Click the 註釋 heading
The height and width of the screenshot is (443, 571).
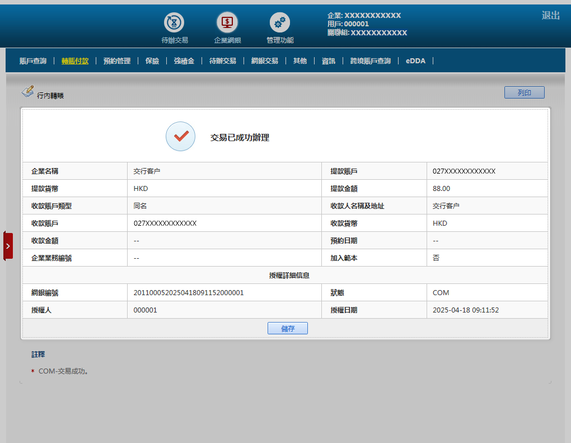pyautogui.click(x=38, y=355)
